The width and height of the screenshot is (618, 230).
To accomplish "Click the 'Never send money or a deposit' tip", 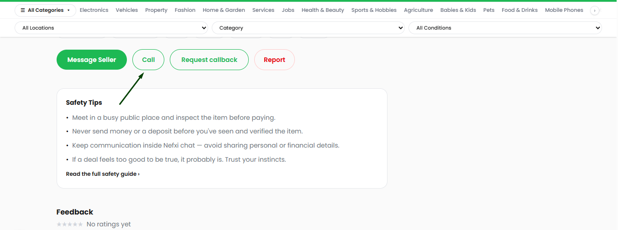I will click(x=188, y=131).
